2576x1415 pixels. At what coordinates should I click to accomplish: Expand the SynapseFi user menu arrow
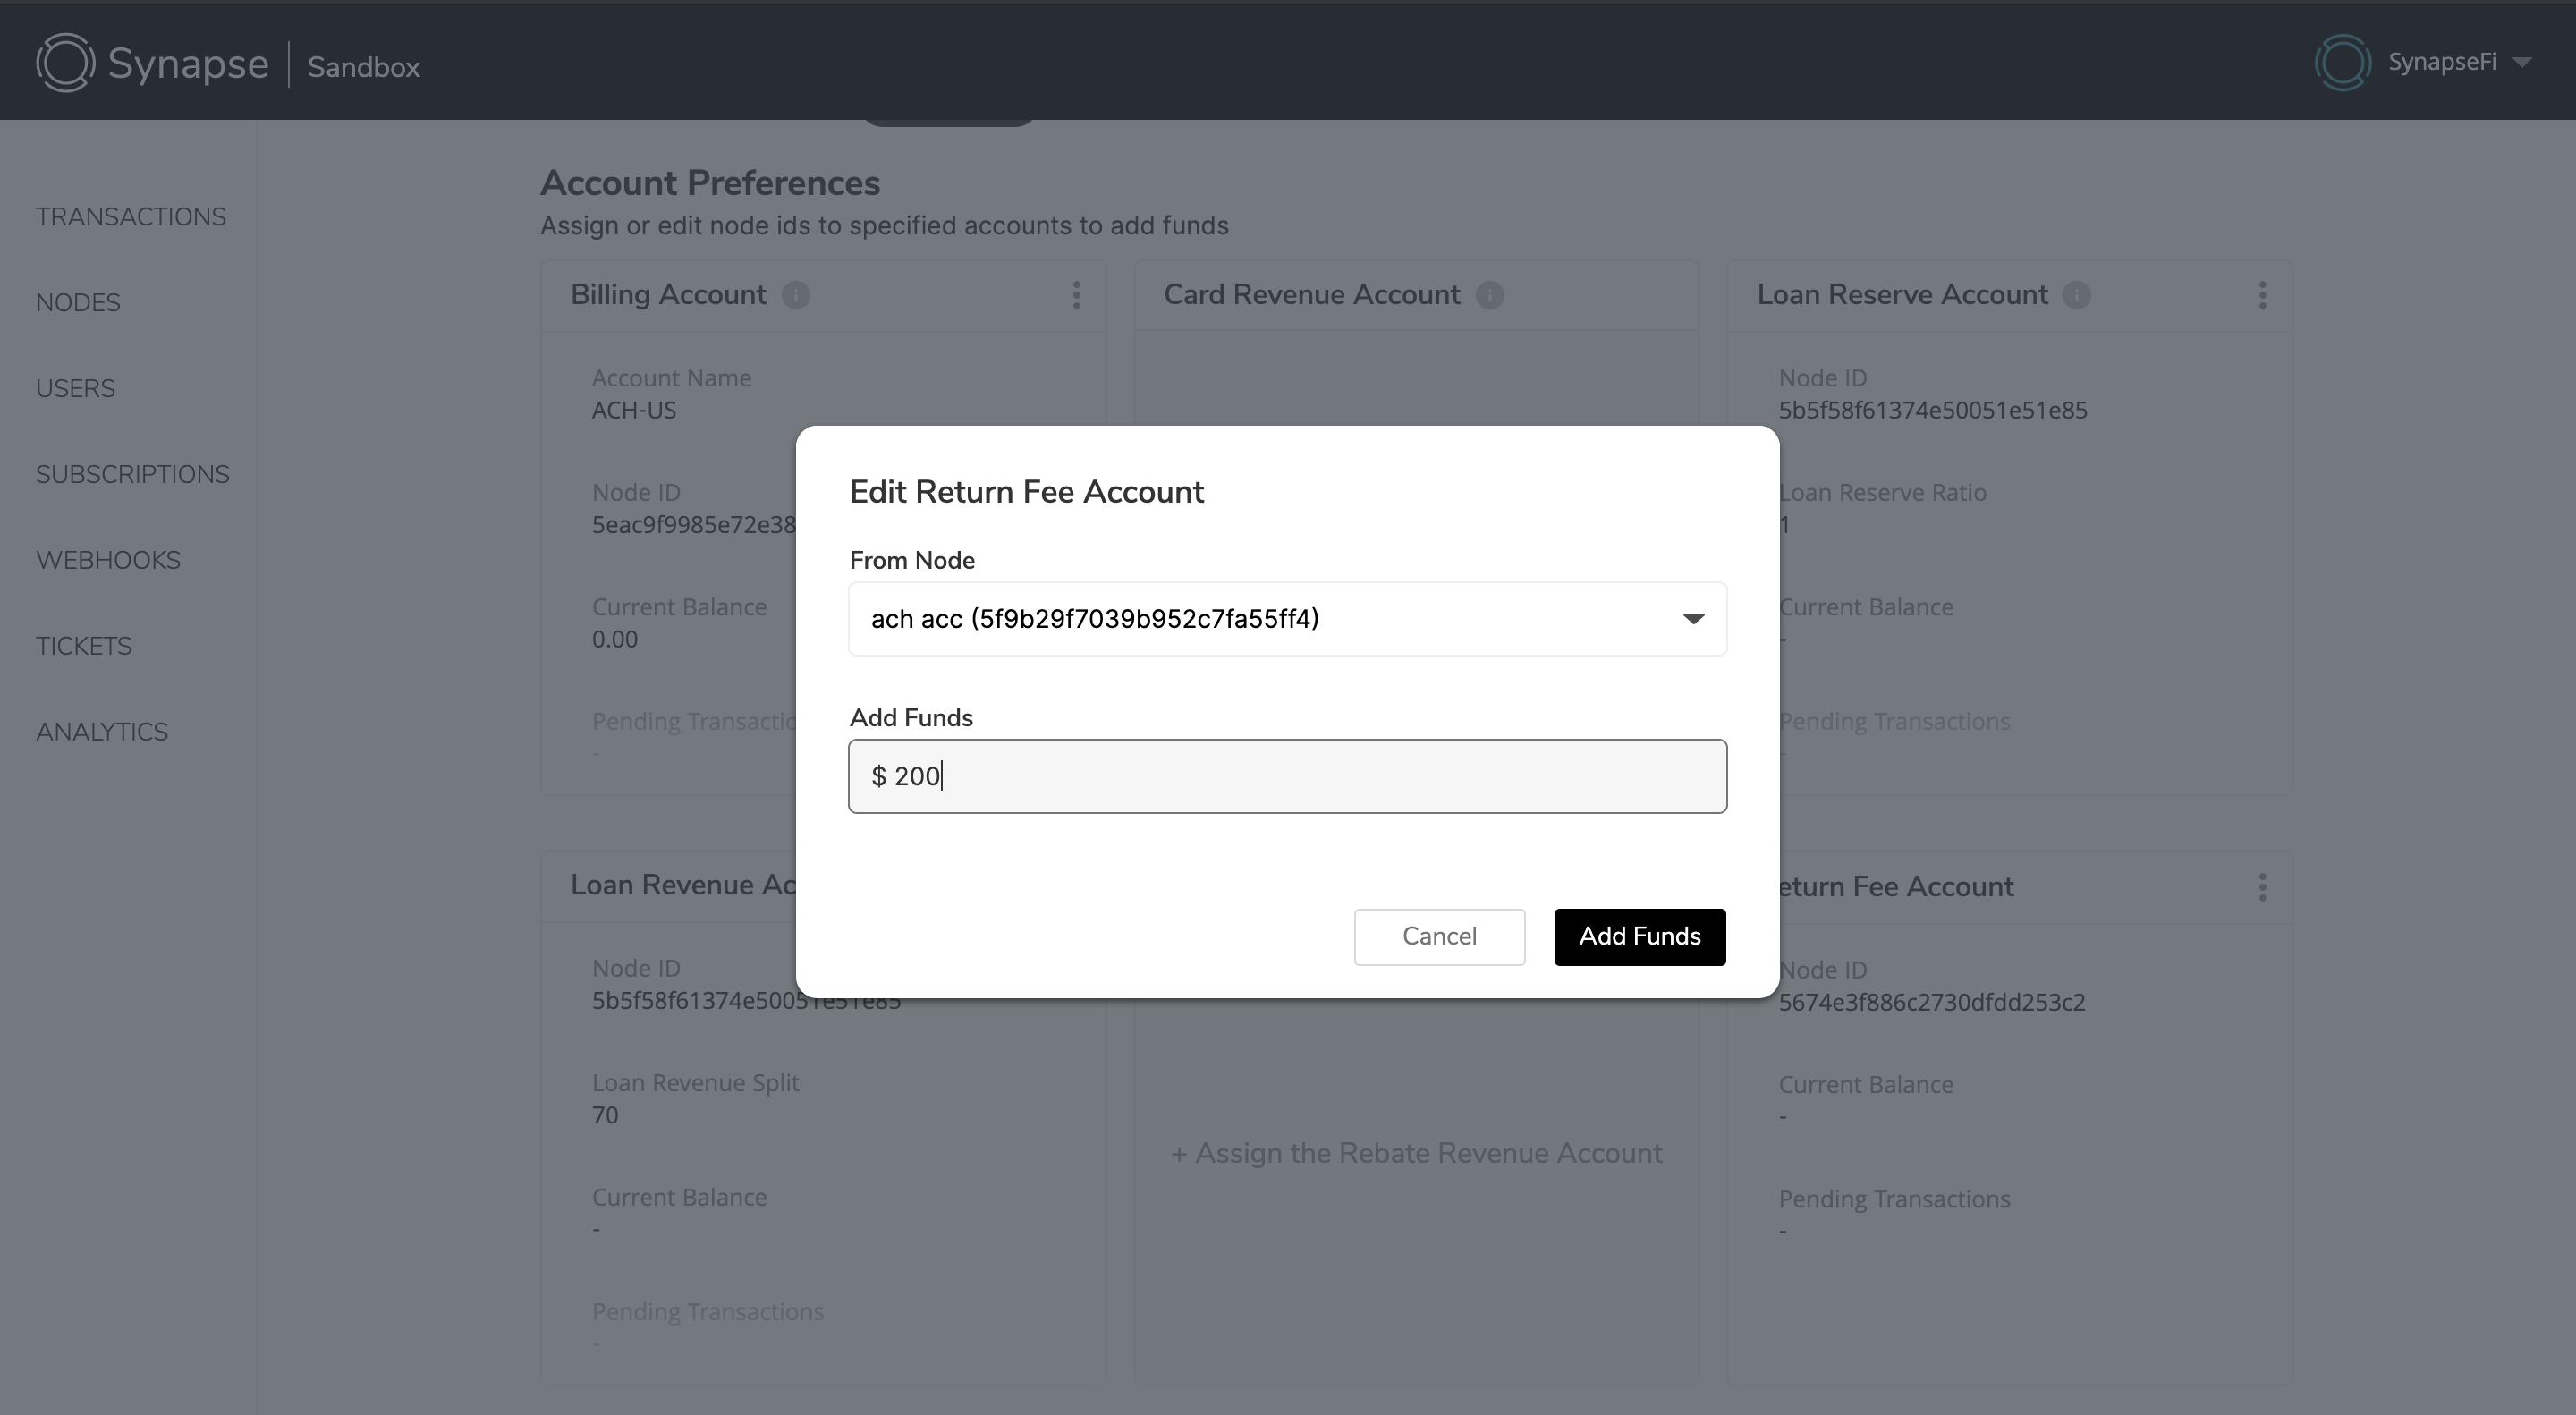2522,62
